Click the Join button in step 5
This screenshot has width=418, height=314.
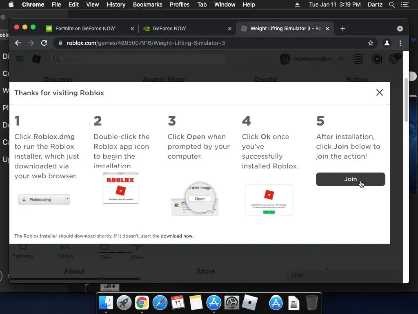tap(350, 179)
